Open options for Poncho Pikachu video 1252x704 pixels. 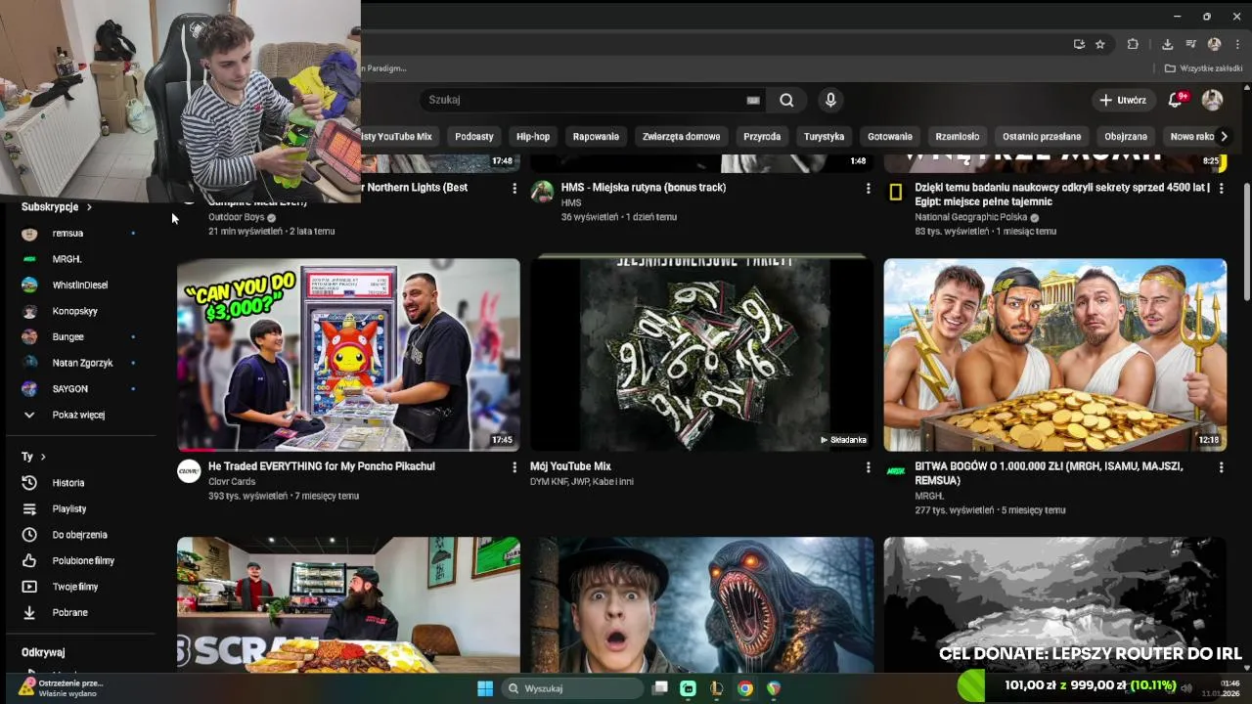(514, 467)
